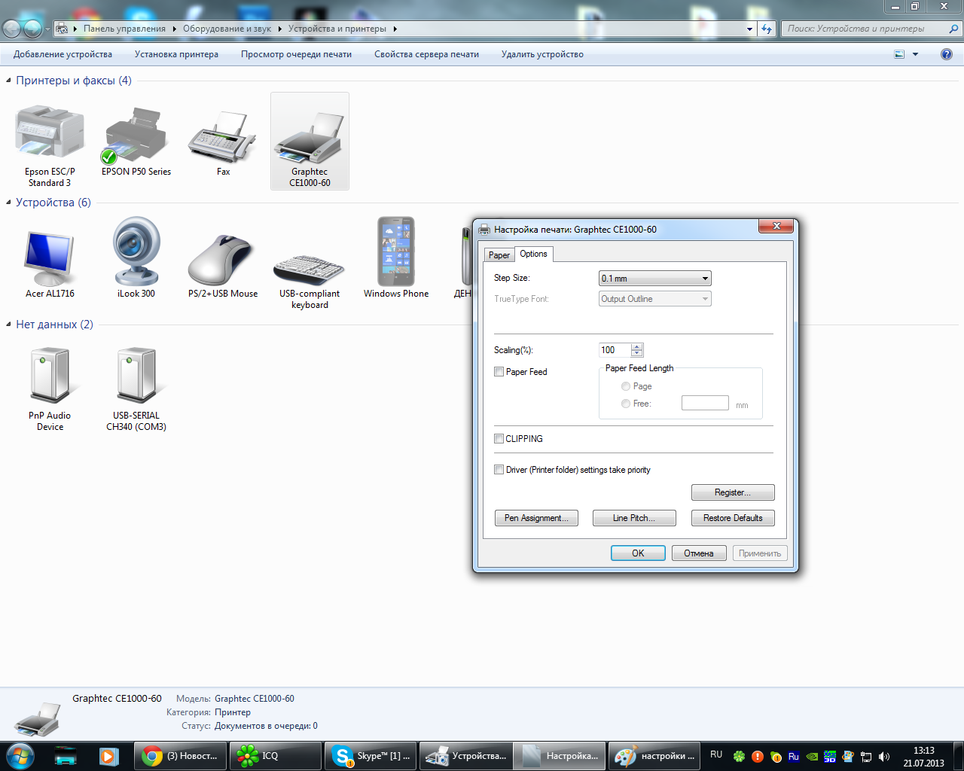Go back with the navigation arrow
Screen dimensions: 964x771
(12, 29)
